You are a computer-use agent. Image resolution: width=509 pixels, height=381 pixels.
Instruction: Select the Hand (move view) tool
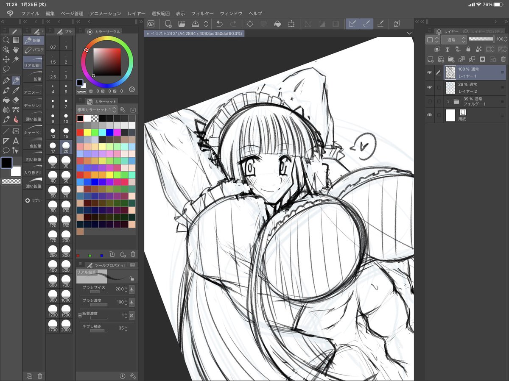tap(16, 50)
